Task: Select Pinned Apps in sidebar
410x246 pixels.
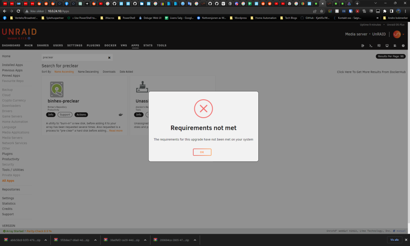Action: click(x=11, y=75)
